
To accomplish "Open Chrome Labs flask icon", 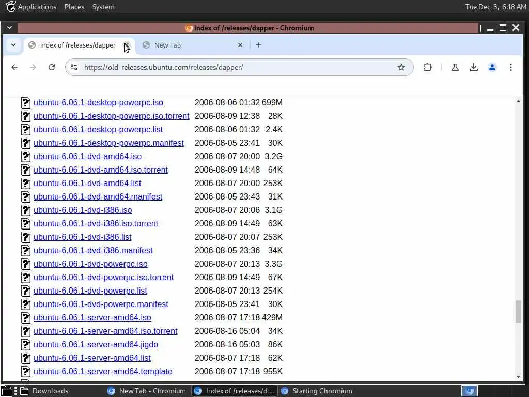I will [455, 67].
